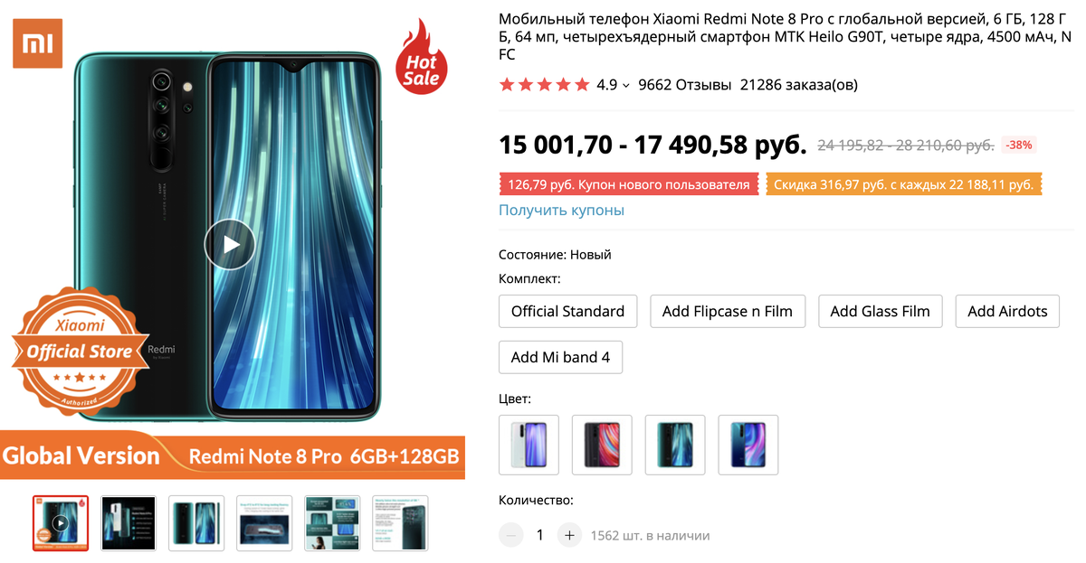Choose the Add Airdots bundle option
The width and height of the screenshot is (1086, 563).
1007,311
